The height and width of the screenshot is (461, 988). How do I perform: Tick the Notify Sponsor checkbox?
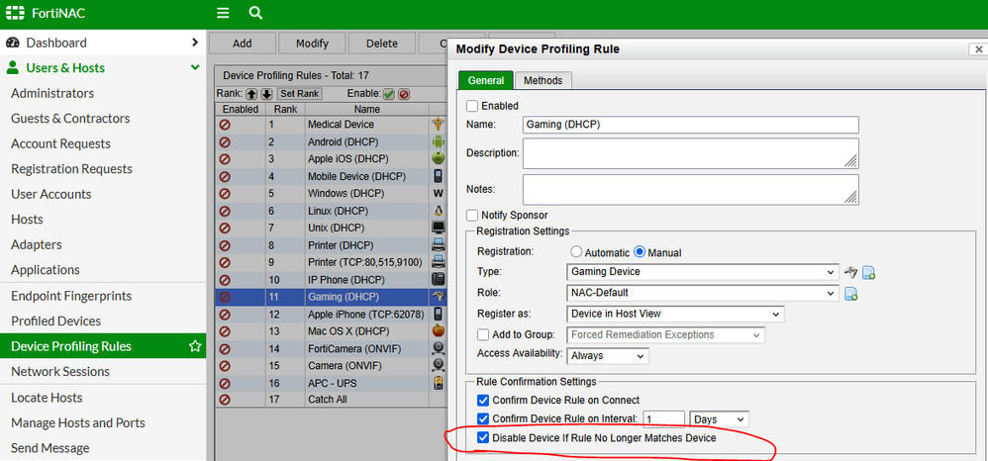coord(472,216)
